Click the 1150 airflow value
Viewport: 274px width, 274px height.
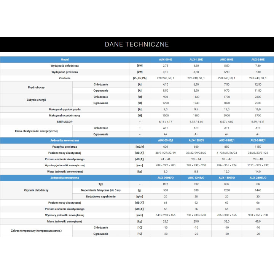click(x=258, y=147)
